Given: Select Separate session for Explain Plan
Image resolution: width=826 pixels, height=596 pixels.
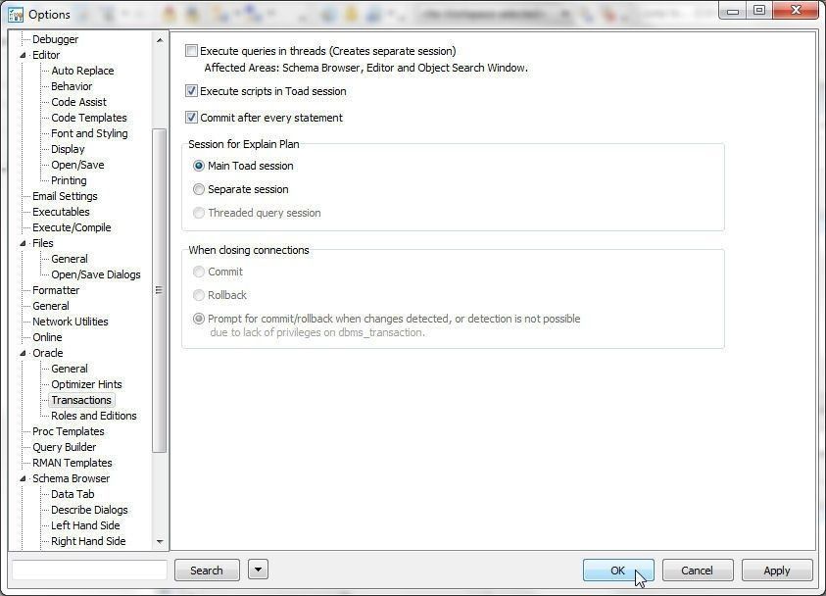Looking at the screenshot, I should point(199,189).
